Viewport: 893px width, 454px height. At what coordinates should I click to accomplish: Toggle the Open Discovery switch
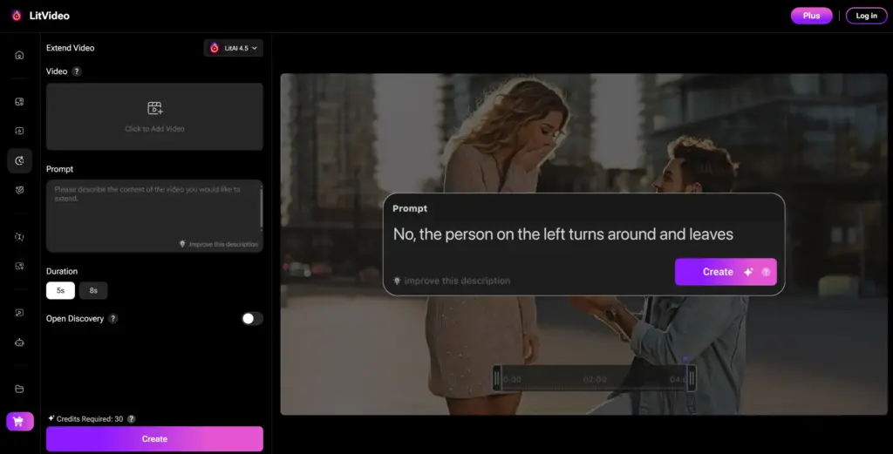click(252, 319)
